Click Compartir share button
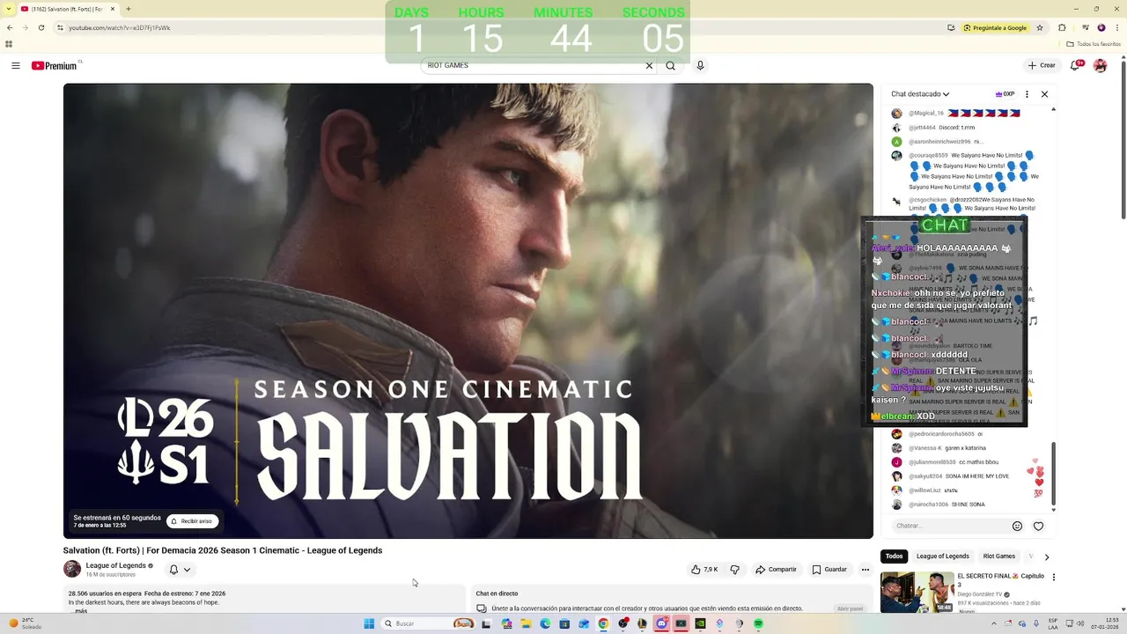This screenshot has width=1127, height=634. 775,570
